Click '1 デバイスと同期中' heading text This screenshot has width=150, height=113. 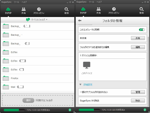(x=88, y=55)
